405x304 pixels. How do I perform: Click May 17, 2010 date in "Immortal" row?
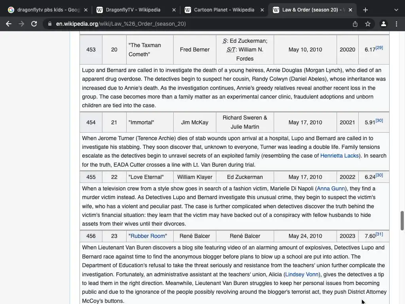305,122
